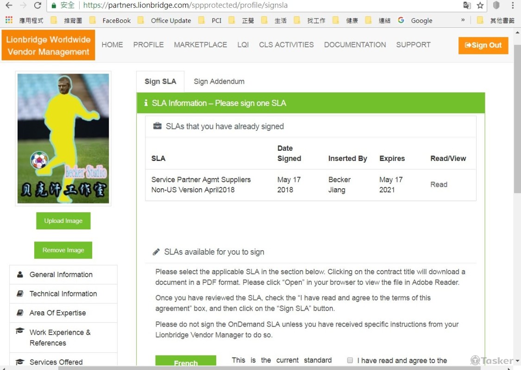Click the Upload Image button
This screenshot has height=370, width=521.
(x=63, y=221)
